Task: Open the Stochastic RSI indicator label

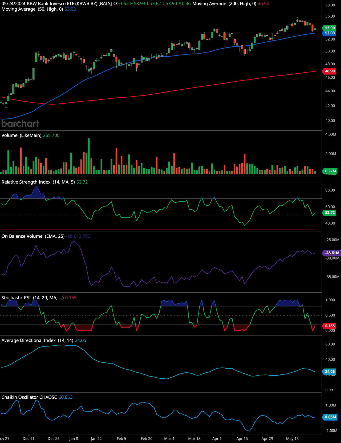Action: [x=33, y=298]
